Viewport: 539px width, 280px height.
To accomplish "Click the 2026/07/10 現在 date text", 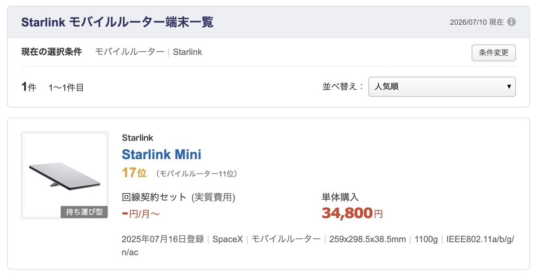I will point(477,22).
